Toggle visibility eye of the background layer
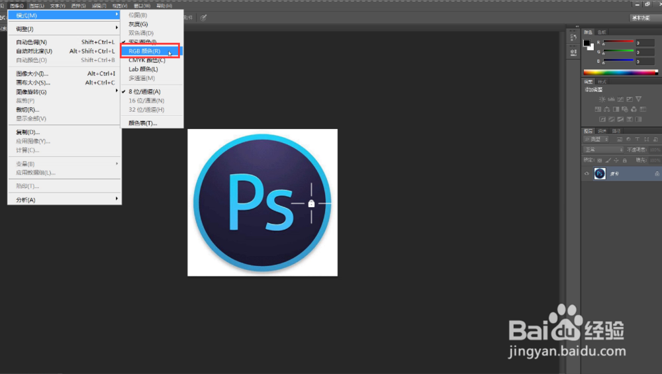Image resolution: width=662 pixels, height=374 pixels. click(587, 173)
